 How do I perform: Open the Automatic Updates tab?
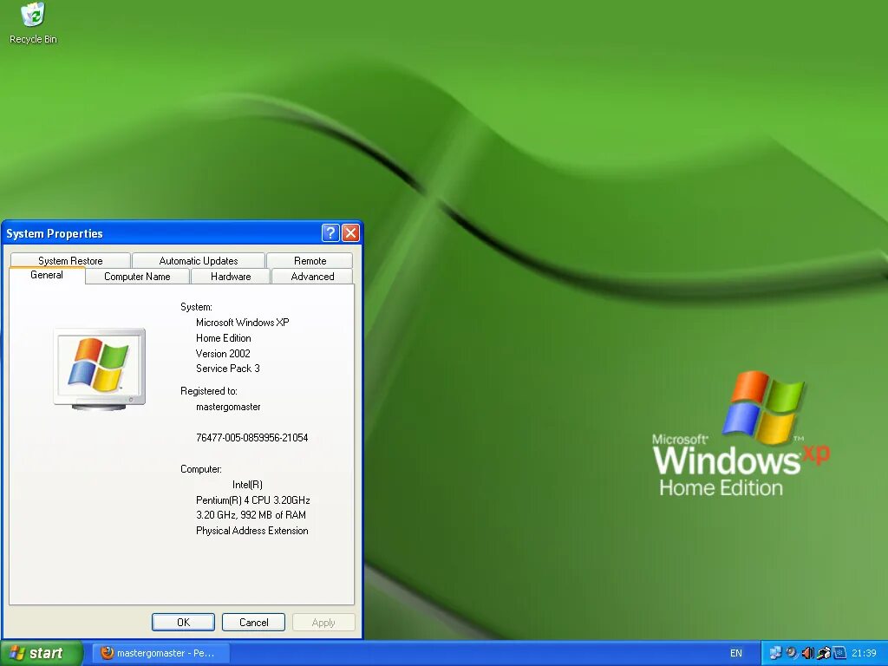coord(199,260)
